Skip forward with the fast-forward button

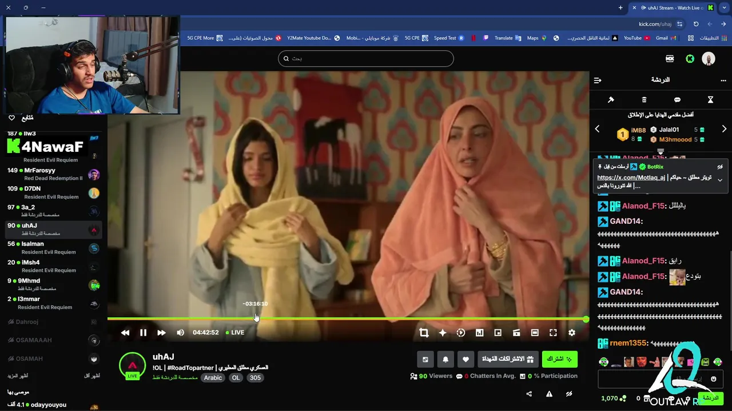coord(161,332)
